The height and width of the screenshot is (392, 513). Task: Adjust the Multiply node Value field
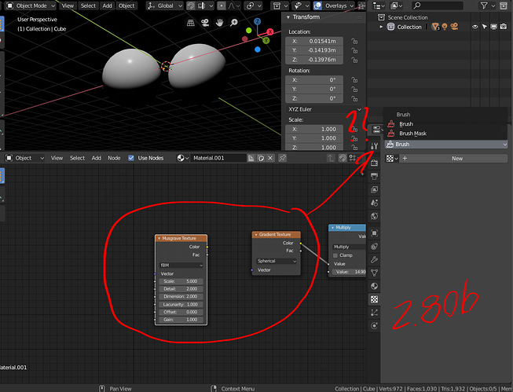(349, 272)
